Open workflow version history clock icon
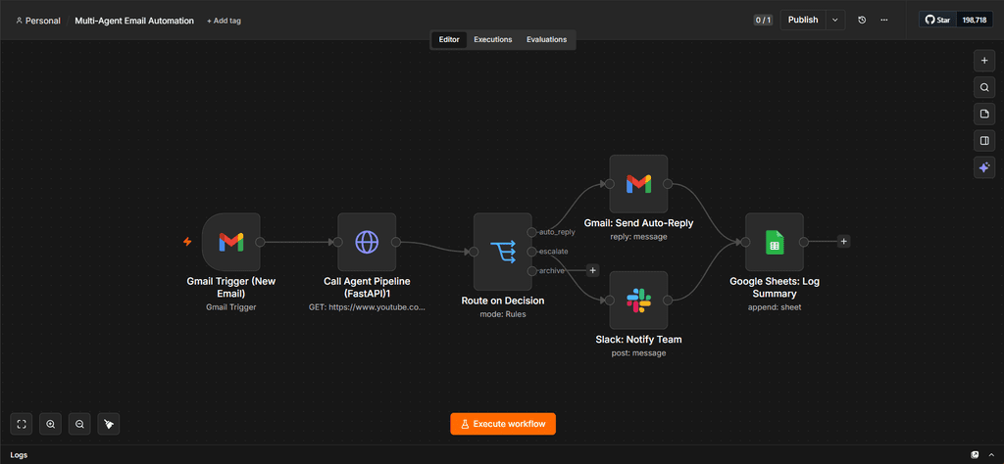Viewport: 1004px width, 464px height. pos(862,20)
